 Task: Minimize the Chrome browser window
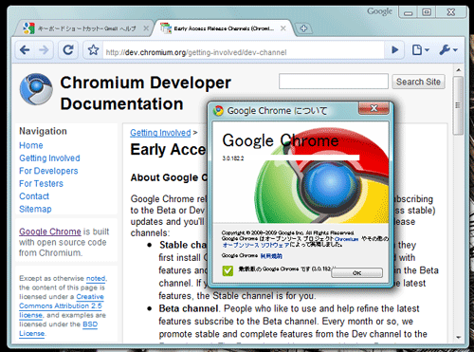[x=409, y=13]
